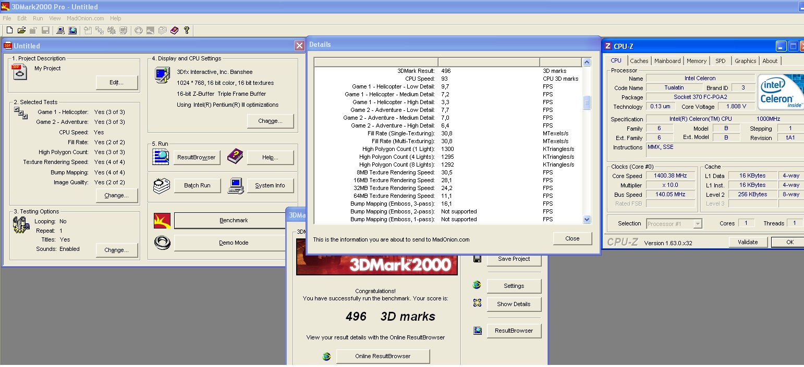Viewport: 804px width, 367px height.
Task: Click the computer icon beside System Info
Action: click(x=236, y=186)
